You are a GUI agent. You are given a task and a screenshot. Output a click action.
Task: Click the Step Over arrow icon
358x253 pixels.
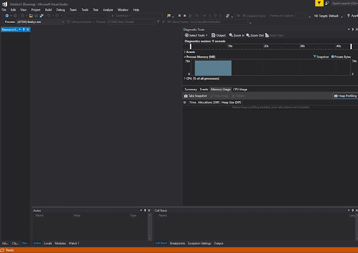tap(215, 16)
